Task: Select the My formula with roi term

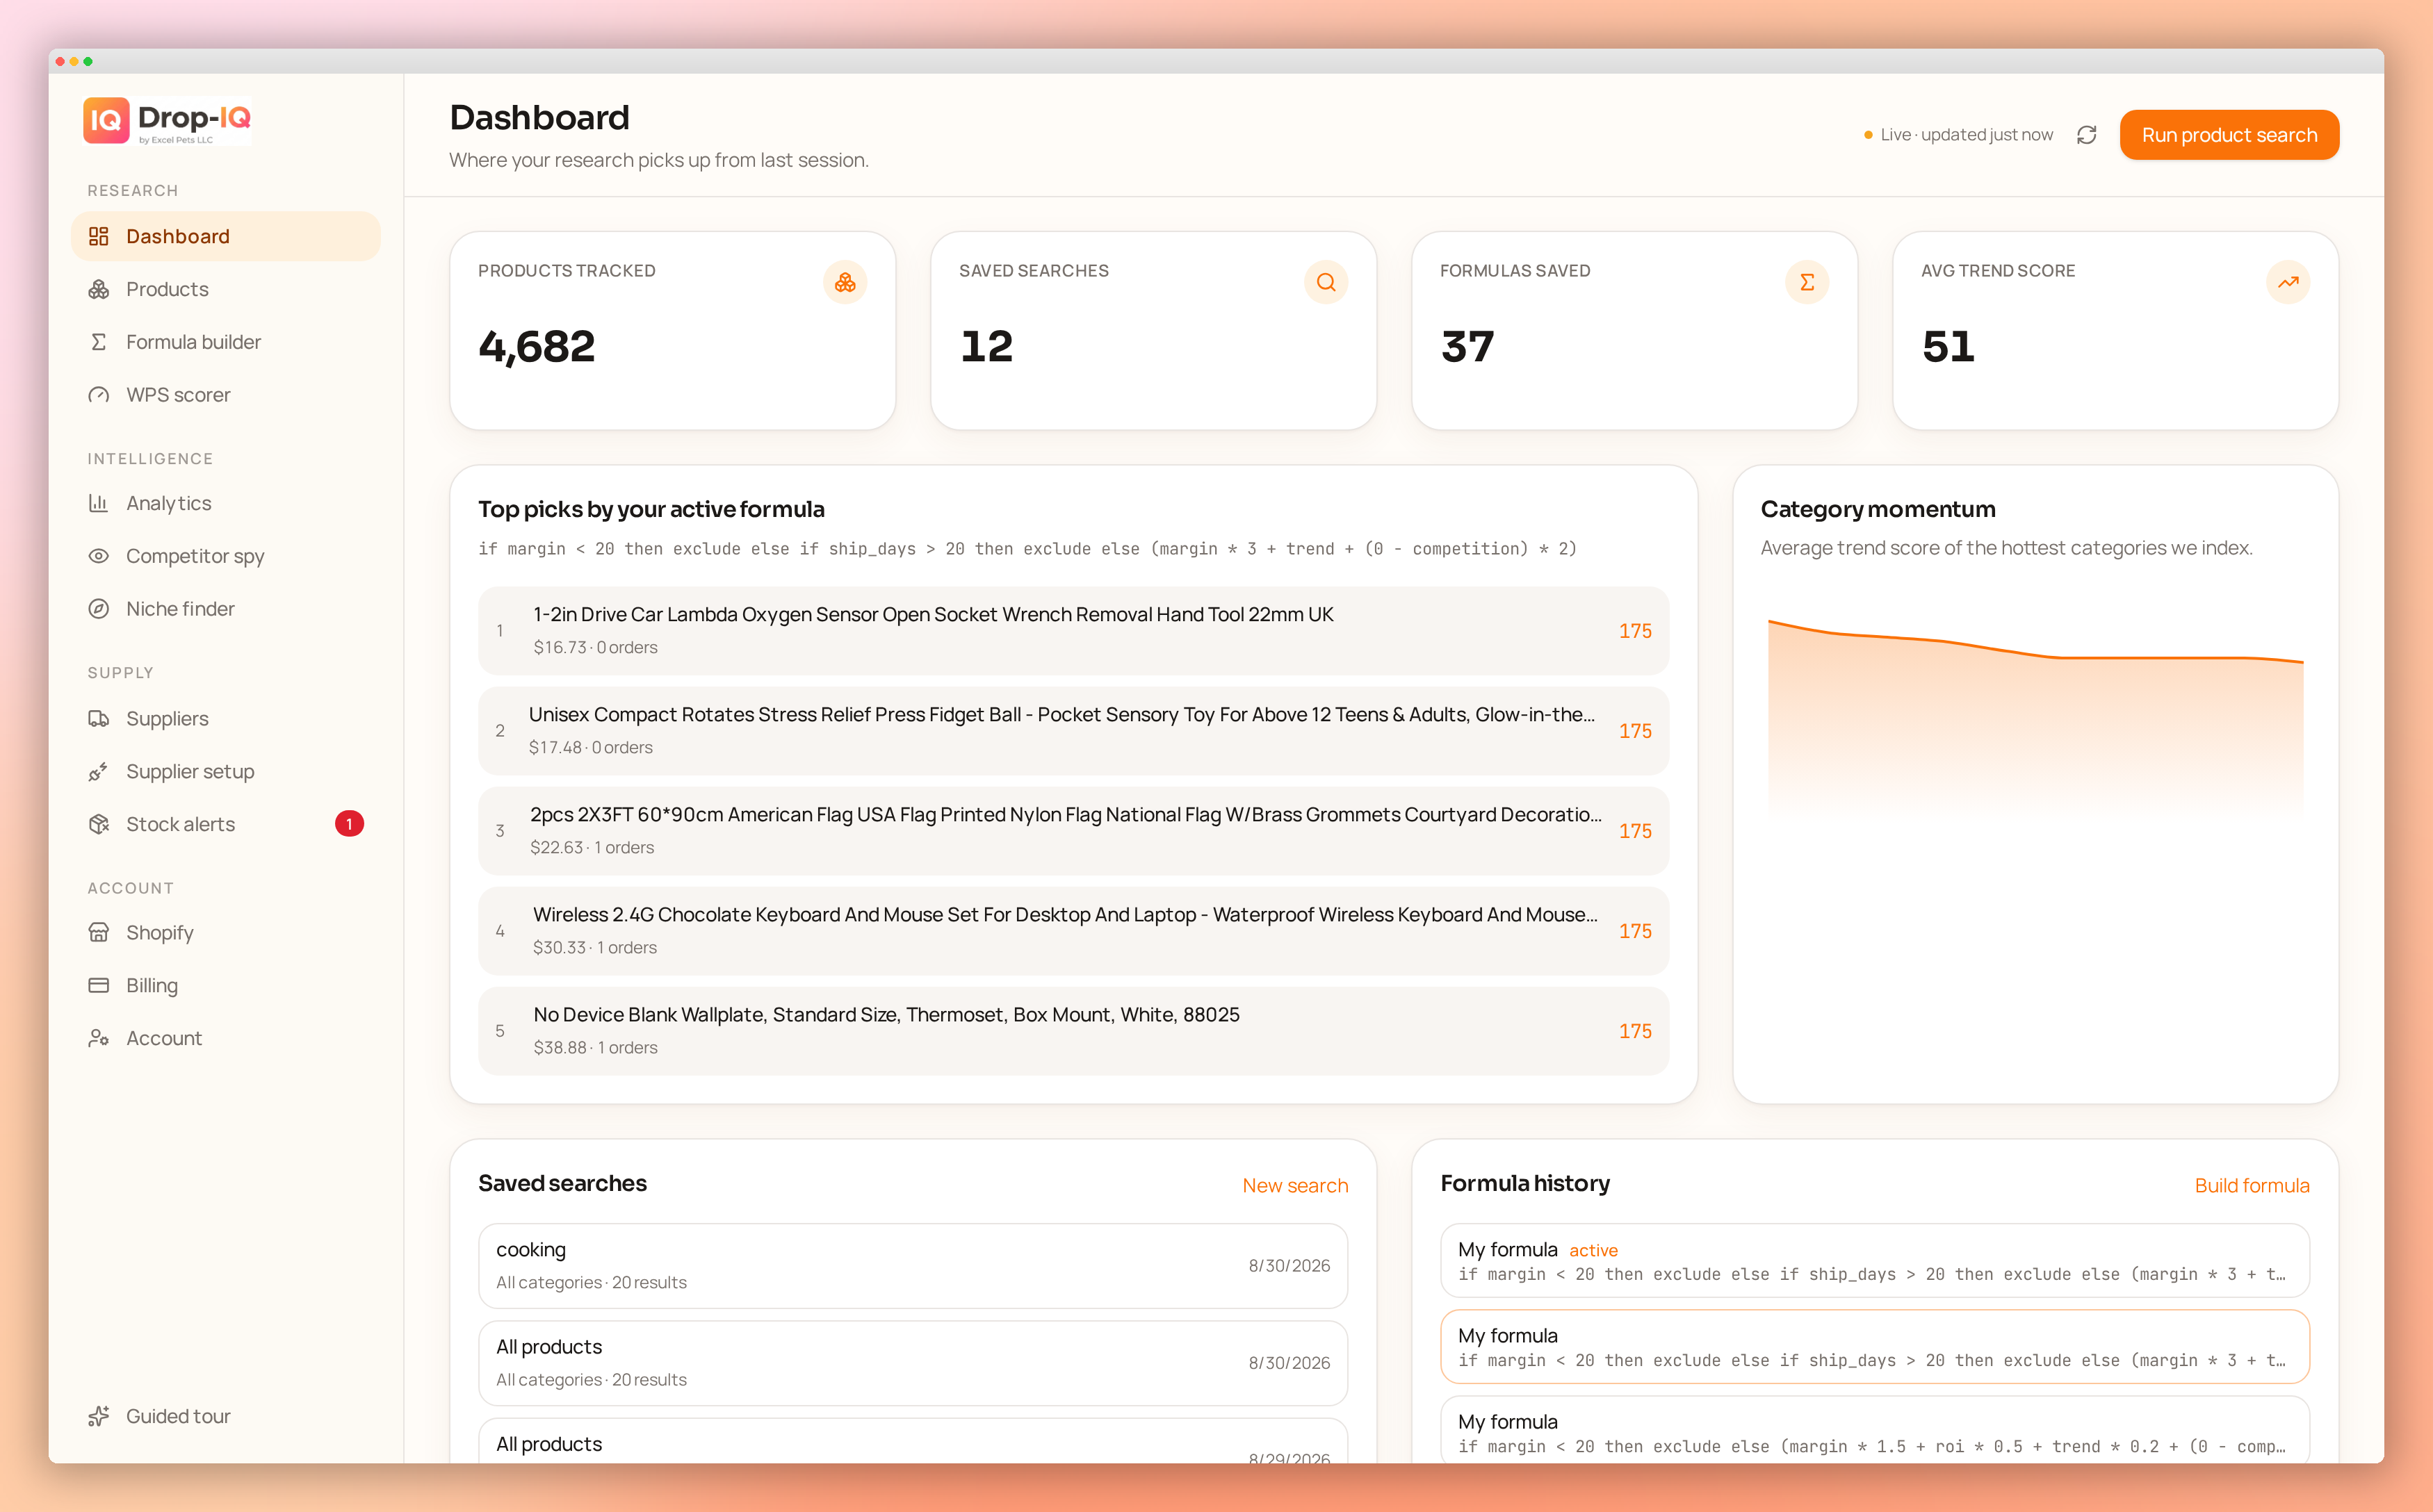Action: [x=1875, y=1431]
